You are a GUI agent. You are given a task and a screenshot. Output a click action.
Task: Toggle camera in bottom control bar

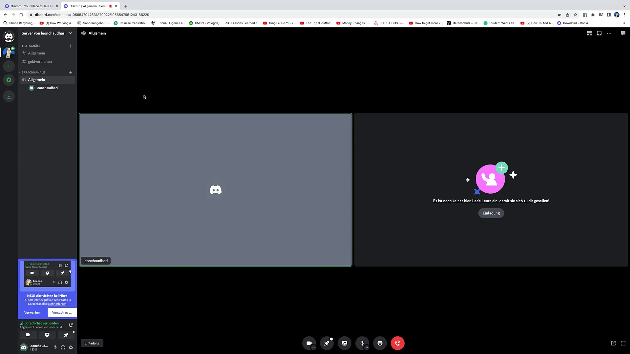tap(309, 343)
